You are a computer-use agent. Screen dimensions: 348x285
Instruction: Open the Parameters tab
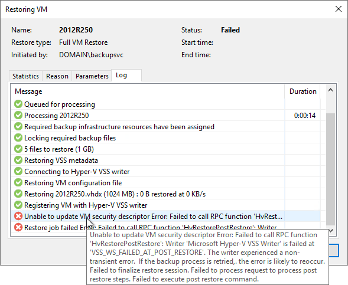[92, 76]
